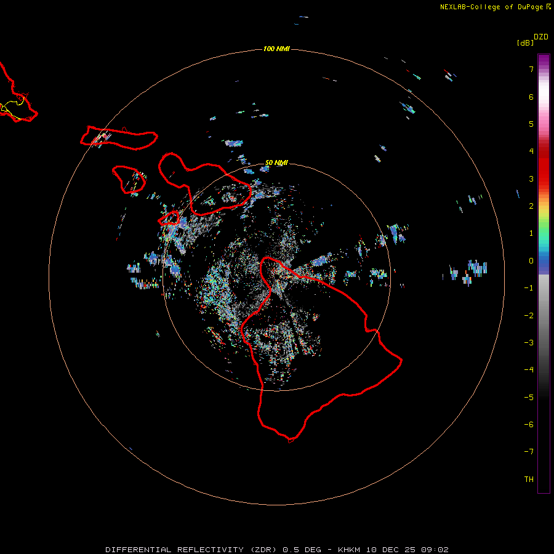The height and width of the screenshot is (554, 554).
Task: Click the [dB] units label
Action: pyautogui.click(x=525, y=42)
